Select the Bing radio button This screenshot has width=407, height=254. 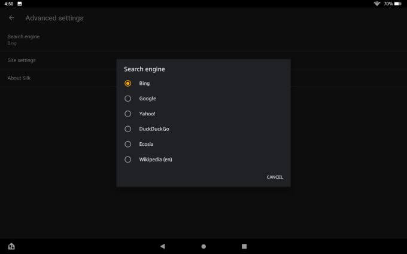tap(127, 84)
